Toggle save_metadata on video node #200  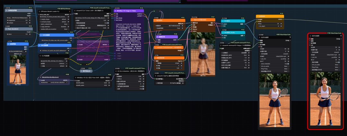pos(274,63)
